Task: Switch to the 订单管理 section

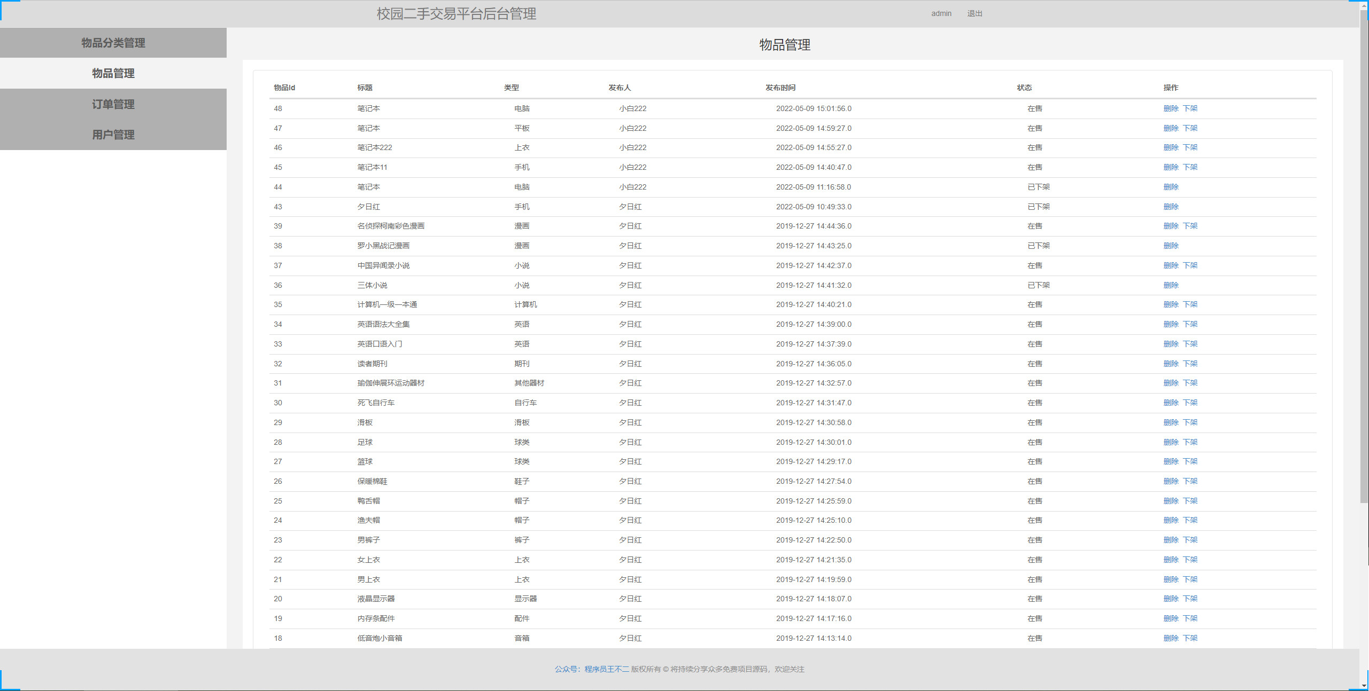Action: click(113, 104)
